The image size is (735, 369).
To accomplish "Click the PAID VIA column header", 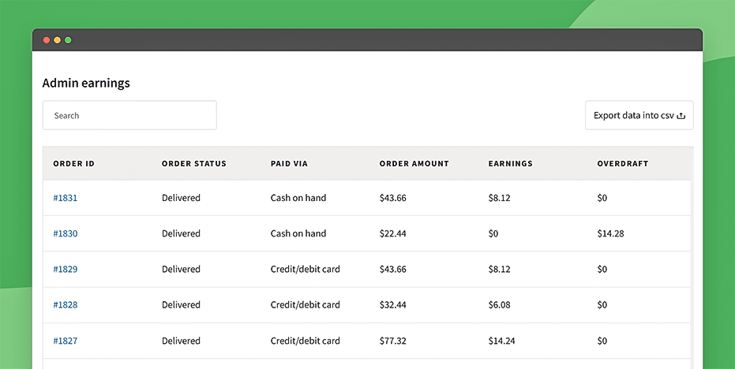I will click(x=289, y=164).
